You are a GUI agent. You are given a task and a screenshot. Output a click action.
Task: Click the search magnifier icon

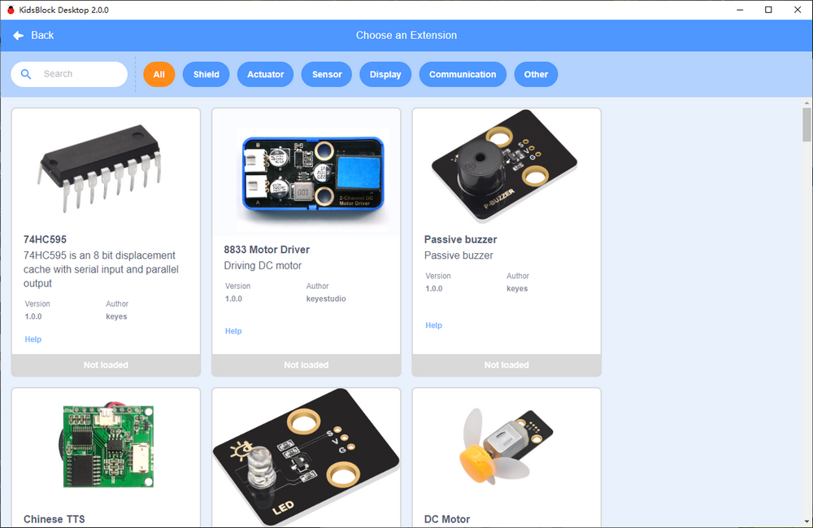[26, 74]
